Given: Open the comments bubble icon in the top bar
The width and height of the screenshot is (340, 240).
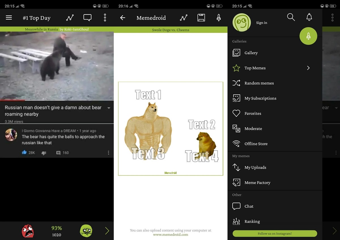Looking at the screenshot, I should (x=87, y=18).
